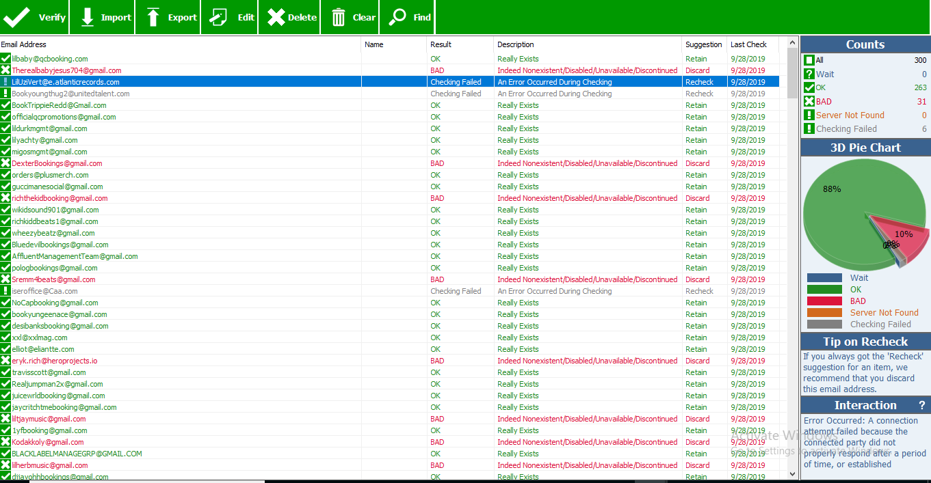The image size is (931, 483).
Task: Select the Export tool
Action: (x=167, y=17)
